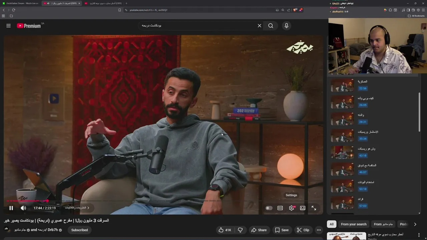Toggle closed captions CC button
The image size is (427, 240).
280,208
